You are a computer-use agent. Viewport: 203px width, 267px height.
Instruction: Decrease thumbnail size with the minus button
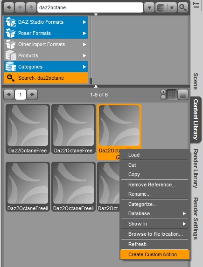[163, 97]
